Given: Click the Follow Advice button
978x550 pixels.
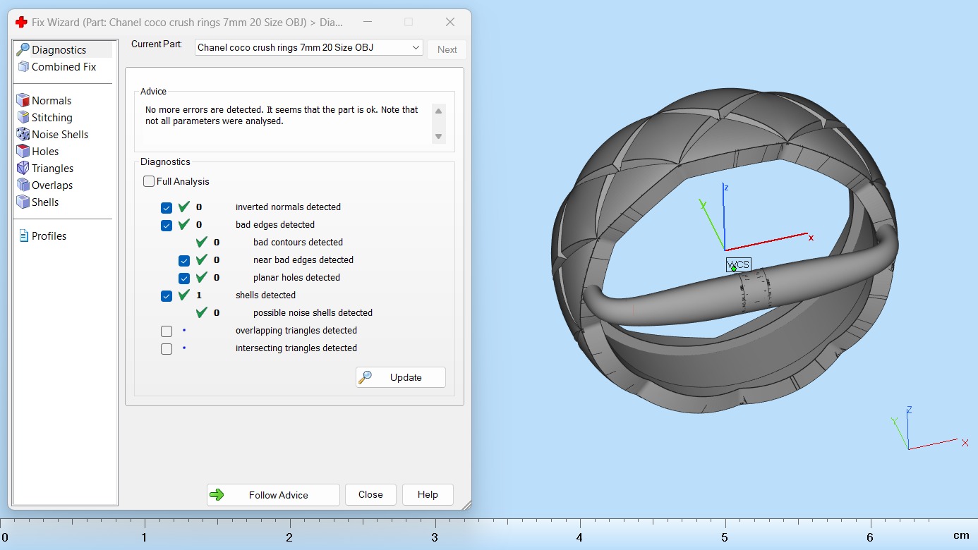Looking at the screenshot, I should pos(273,495).
